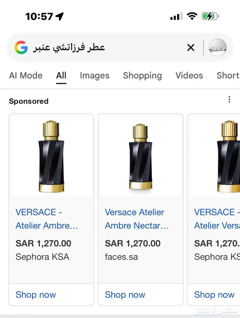Open the account profile avatar
The image size is (240, 318).
[217, 48]
